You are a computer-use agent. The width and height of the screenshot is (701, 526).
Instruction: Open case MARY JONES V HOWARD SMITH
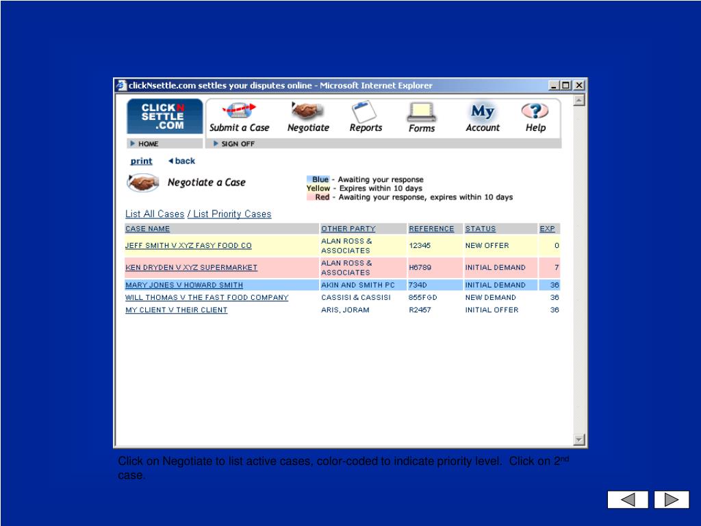[x=184, y=285]
